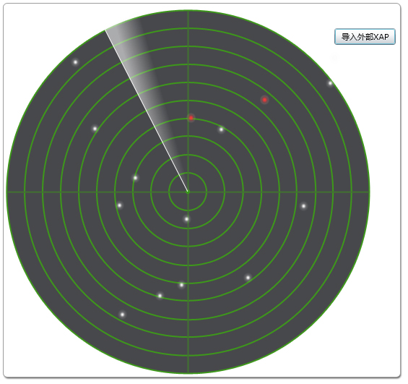
Task: Select the red blip in the upper-right quadrant
Action: [x=264, y=100]
